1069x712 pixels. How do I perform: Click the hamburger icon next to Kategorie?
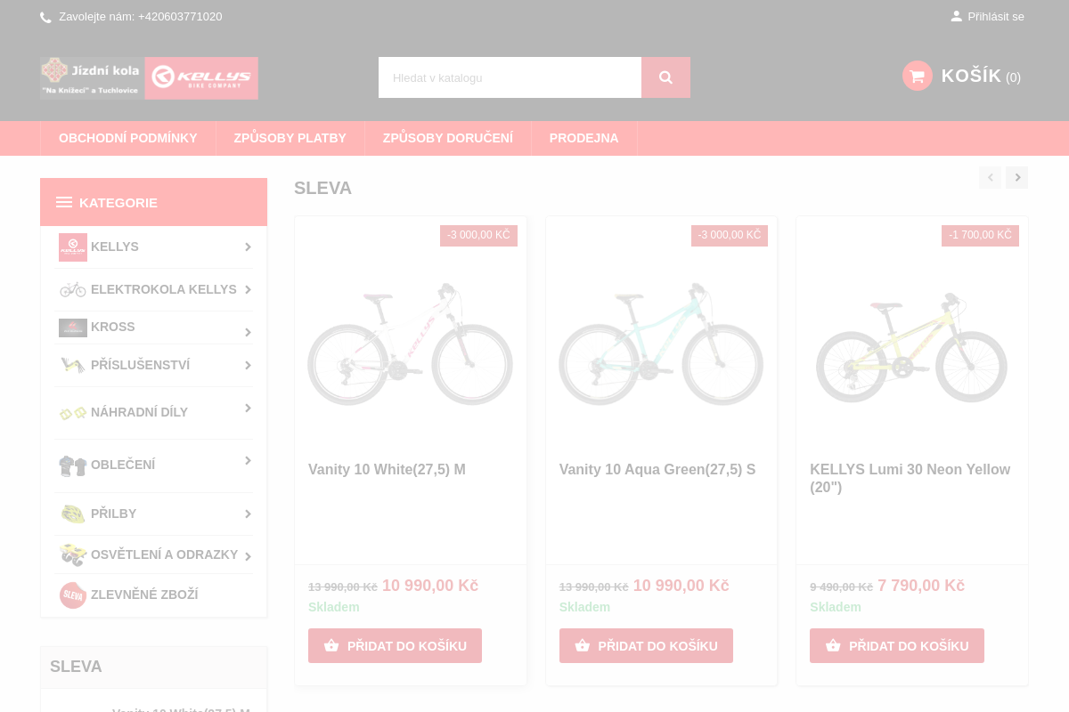(64, 202)
